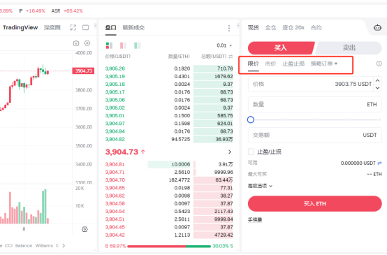
Task: Click the 交易额 USDT total input field
Action: pyautogui.click(x=314, y=135)
